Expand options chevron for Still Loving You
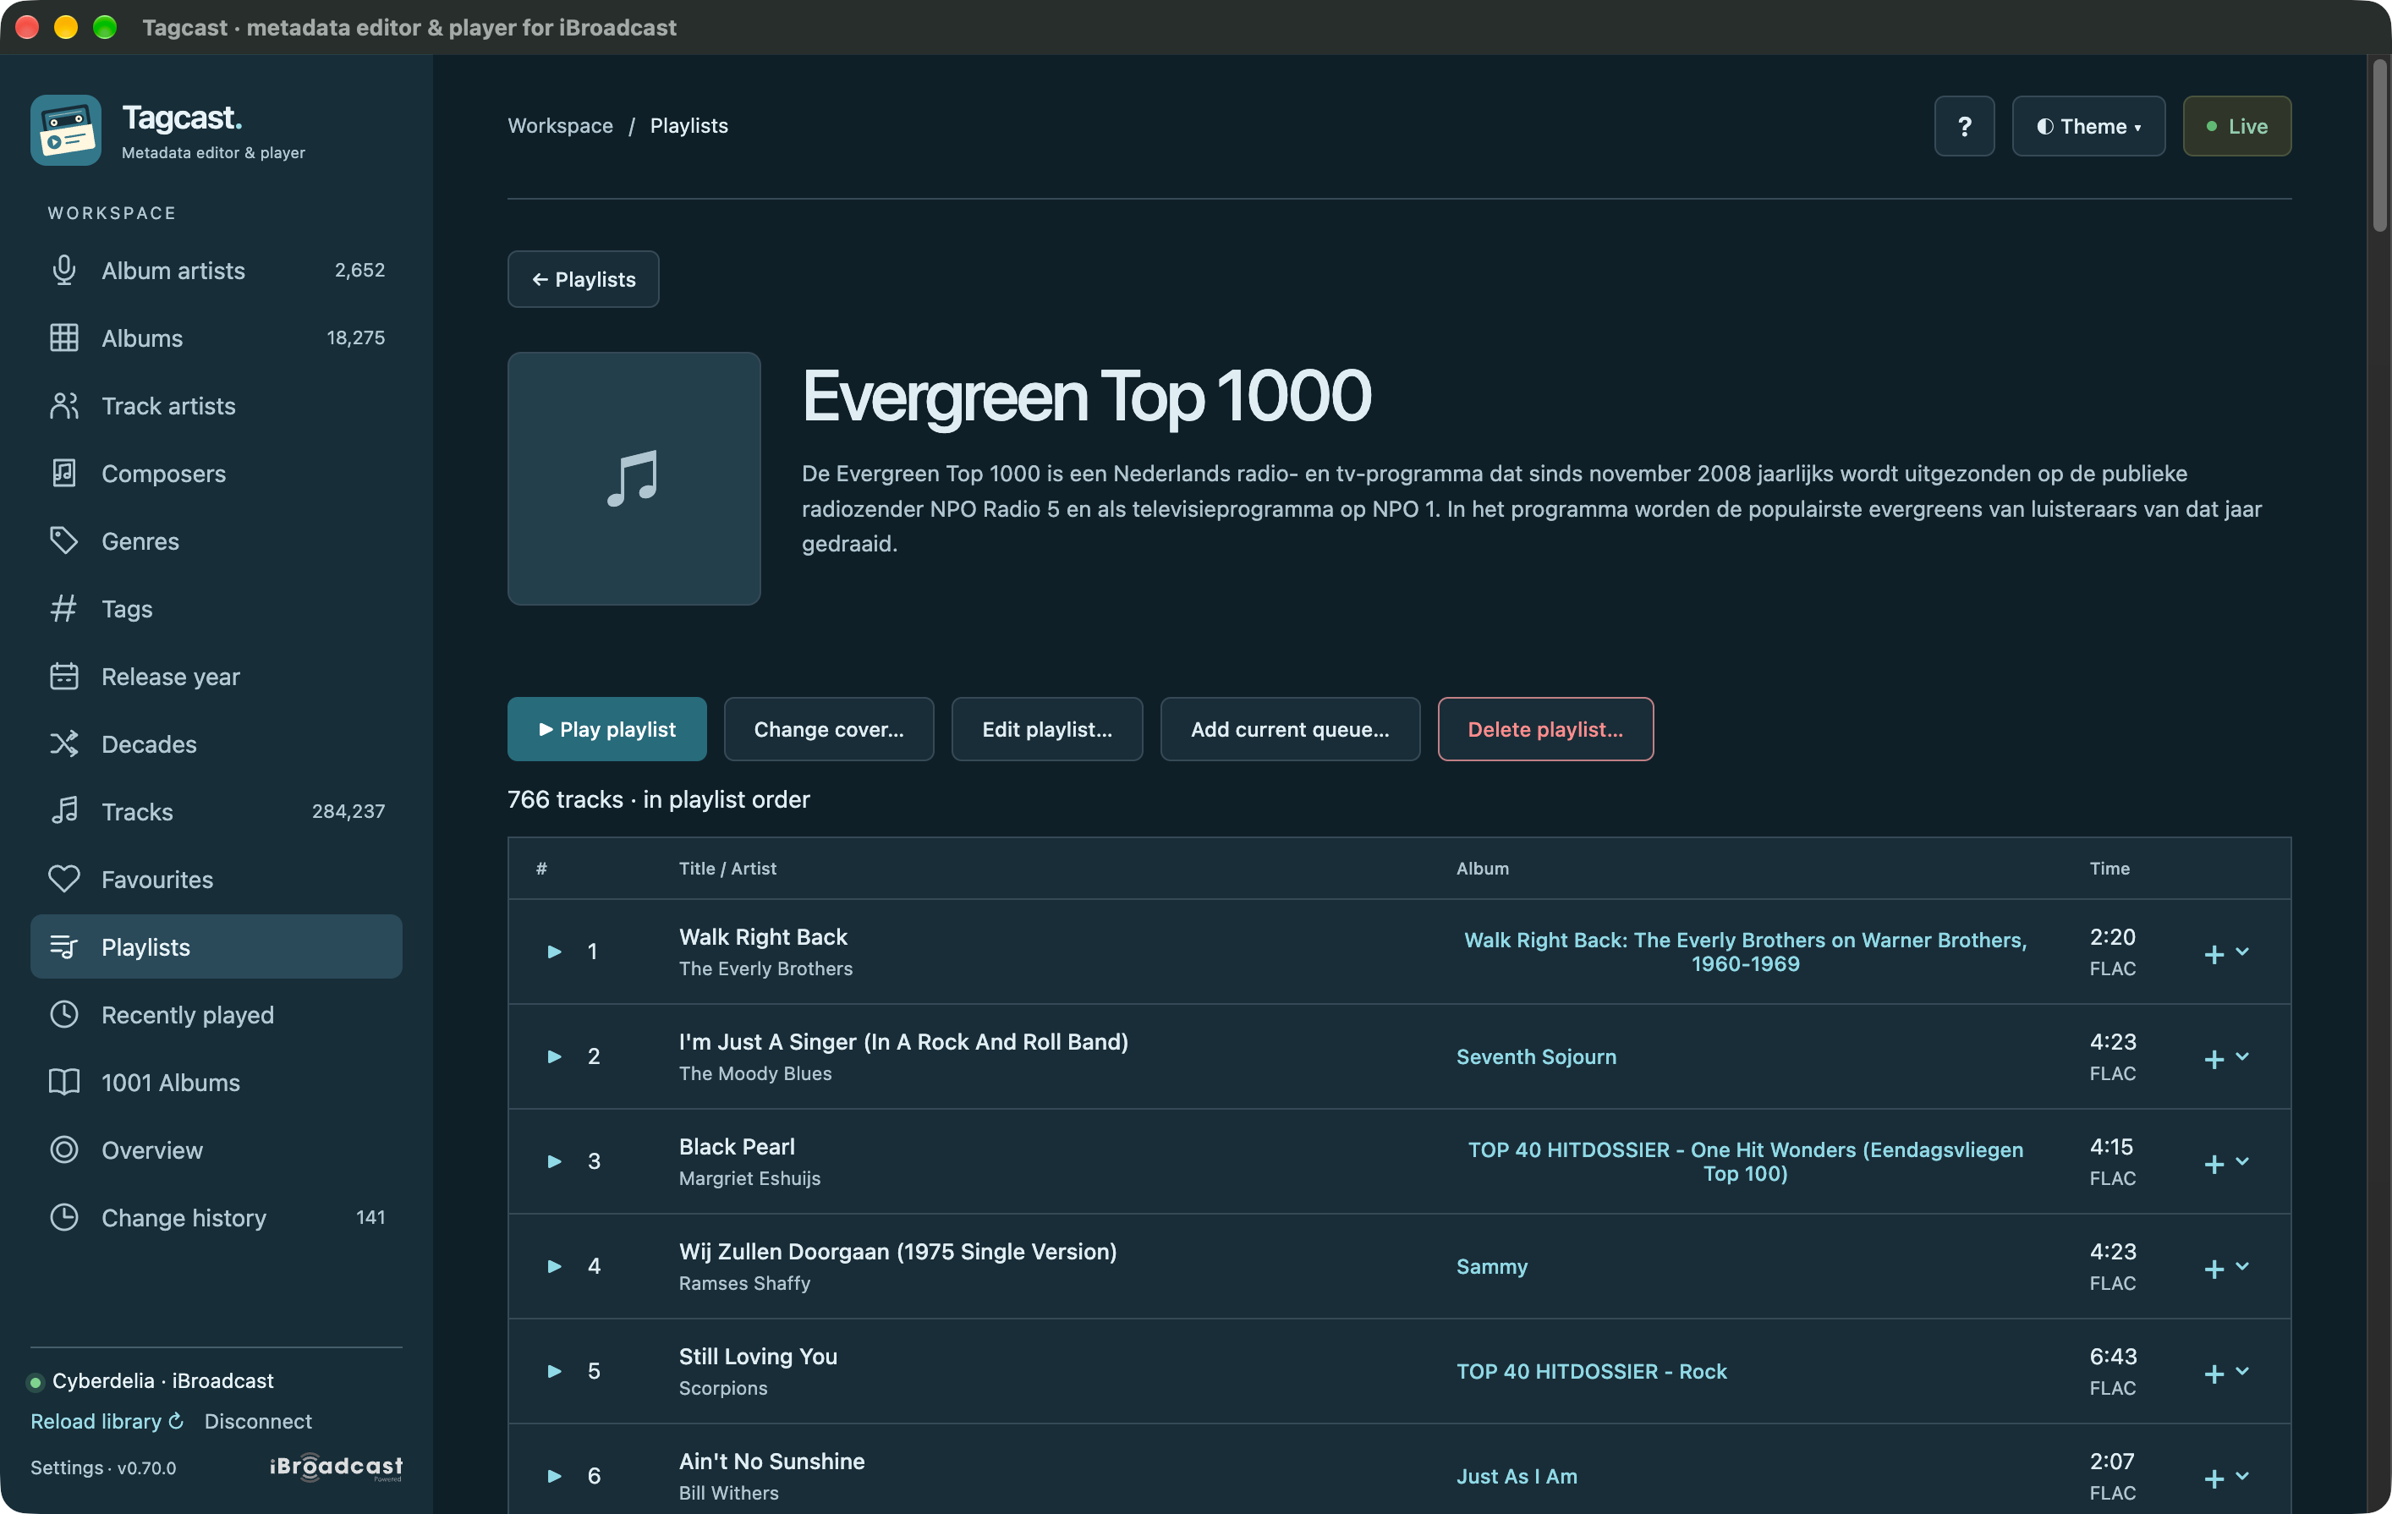This screenshot has height=1514, width=2392. tap(2242, 1370)
